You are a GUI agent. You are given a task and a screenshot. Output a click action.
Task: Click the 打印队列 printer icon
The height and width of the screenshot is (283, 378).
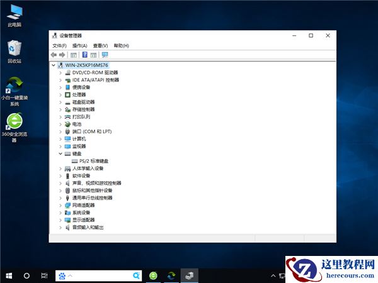pos(68,117)
